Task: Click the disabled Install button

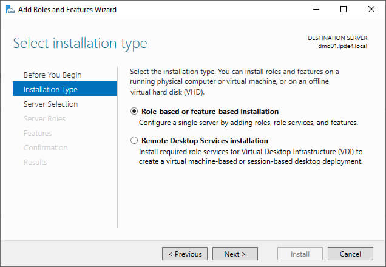Action: click(x=300, y=254)
